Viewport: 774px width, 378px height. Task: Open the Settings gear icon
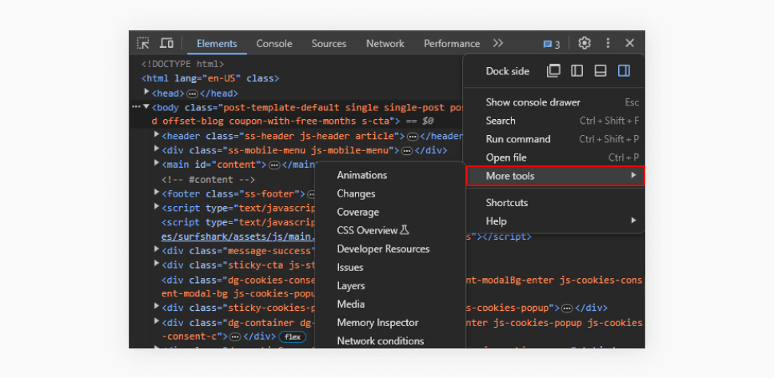(584, 43)
